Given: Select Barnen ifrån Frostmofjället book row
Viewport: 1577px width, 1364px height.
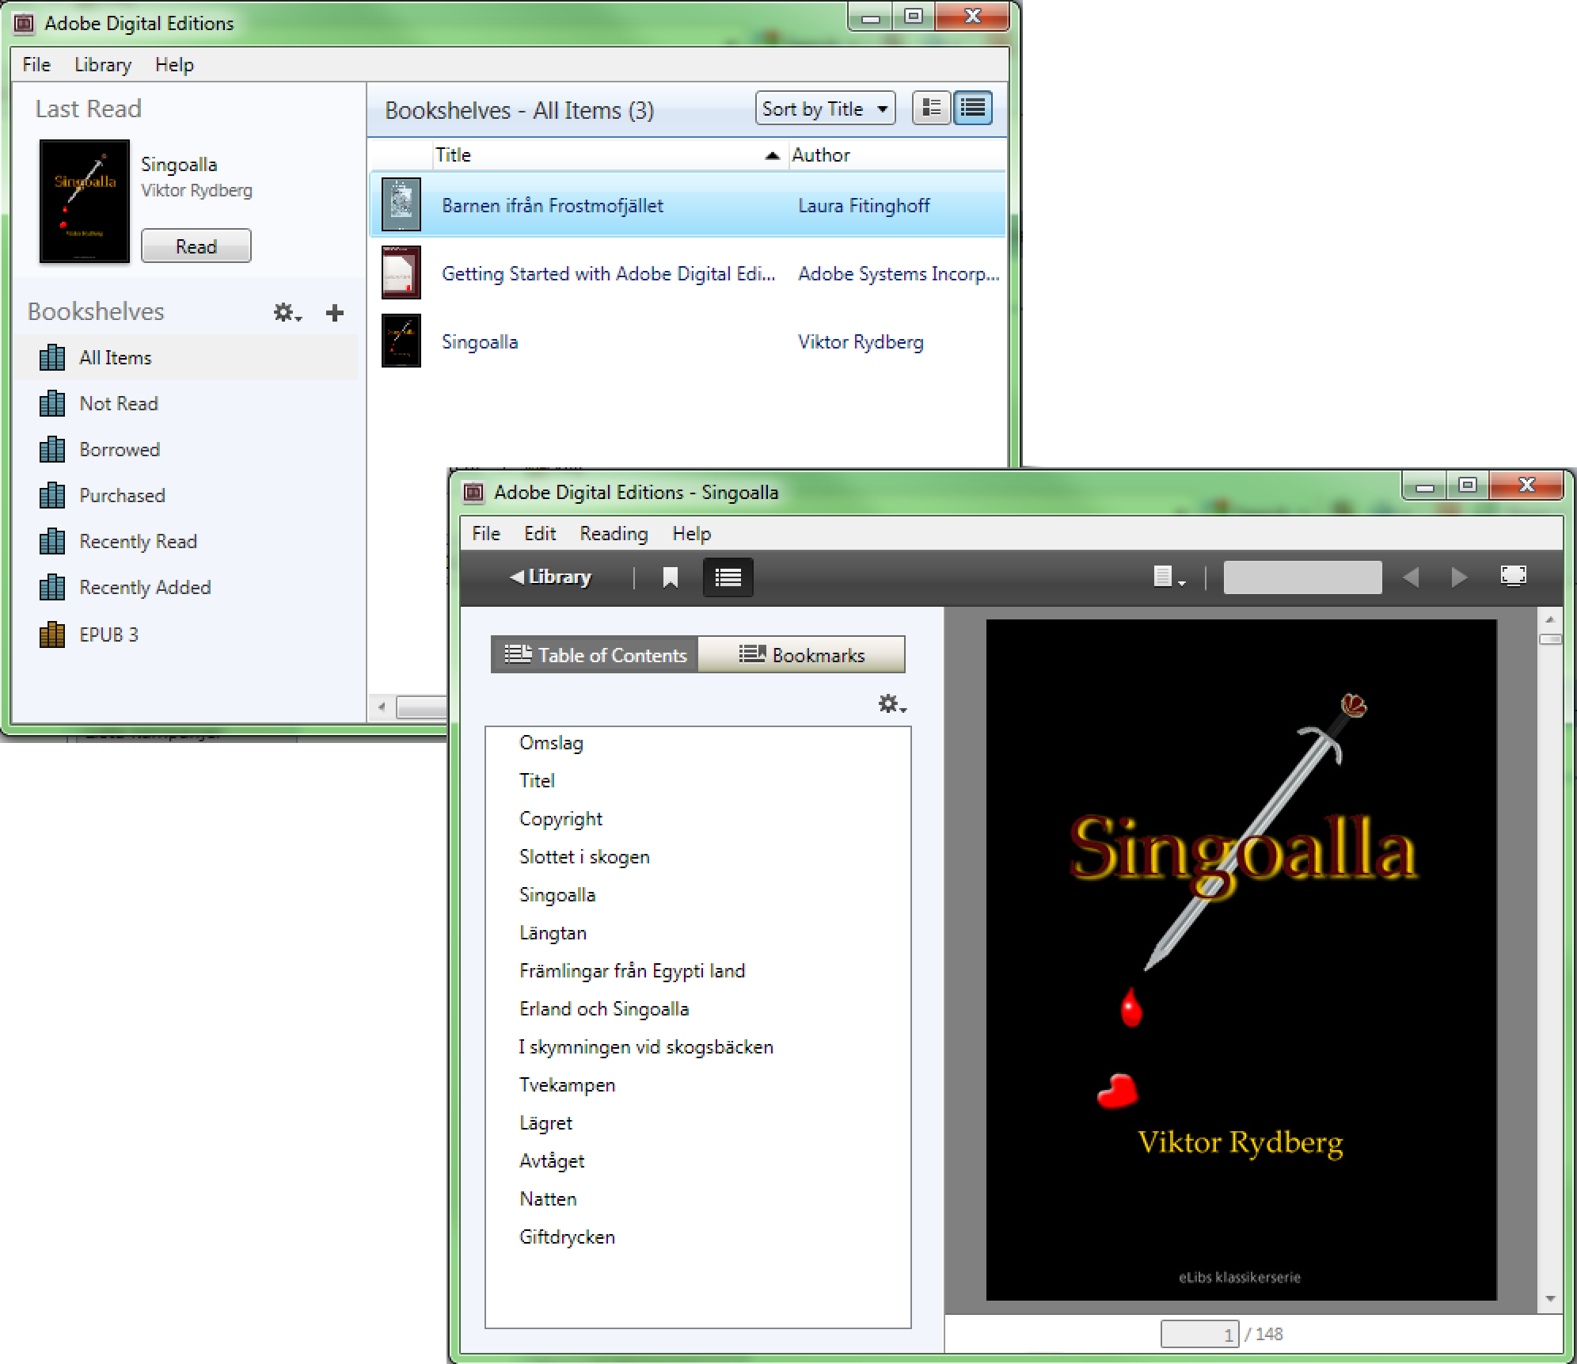Looking at the screenshot, I should [x=687, y=205].
